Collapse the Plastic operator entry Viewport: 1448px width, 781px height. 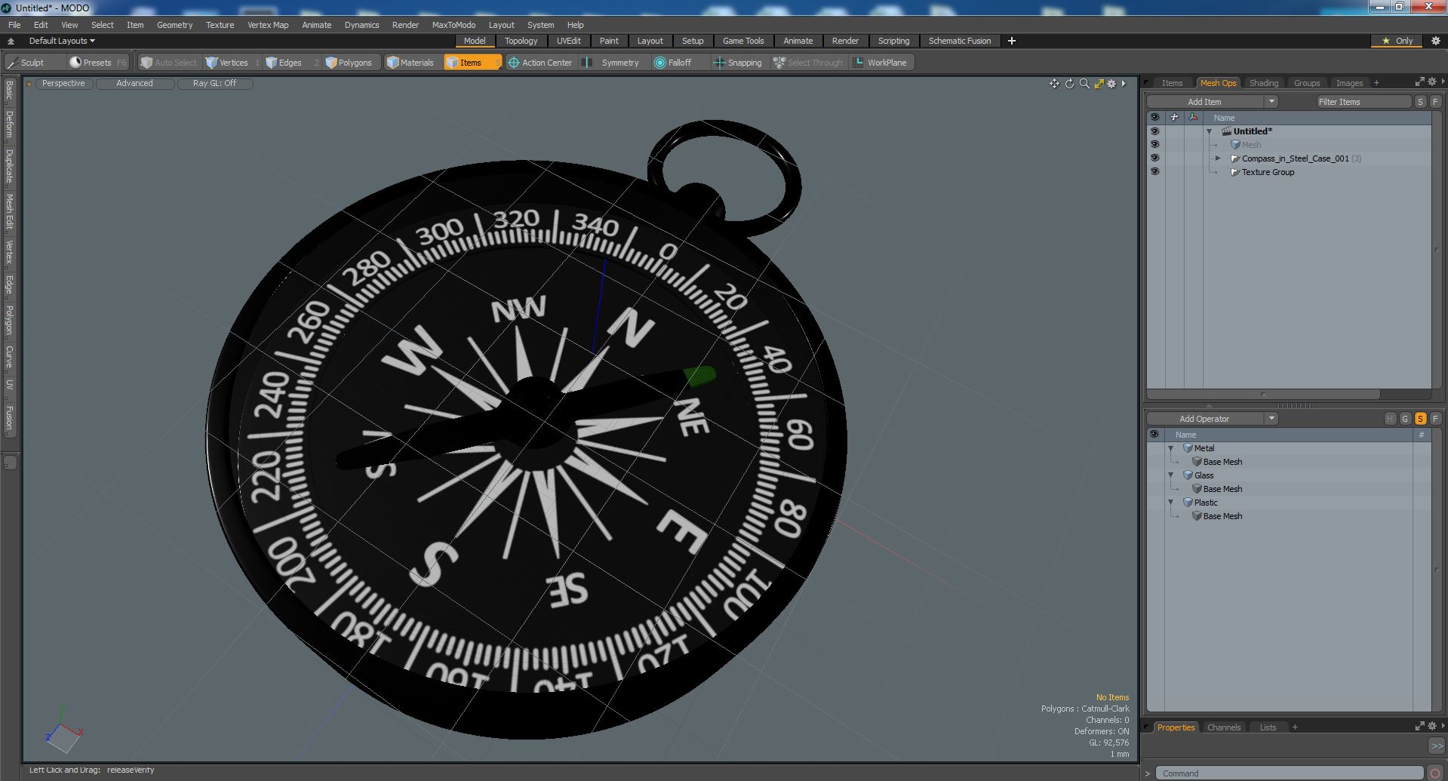[x=1171, y=503]
